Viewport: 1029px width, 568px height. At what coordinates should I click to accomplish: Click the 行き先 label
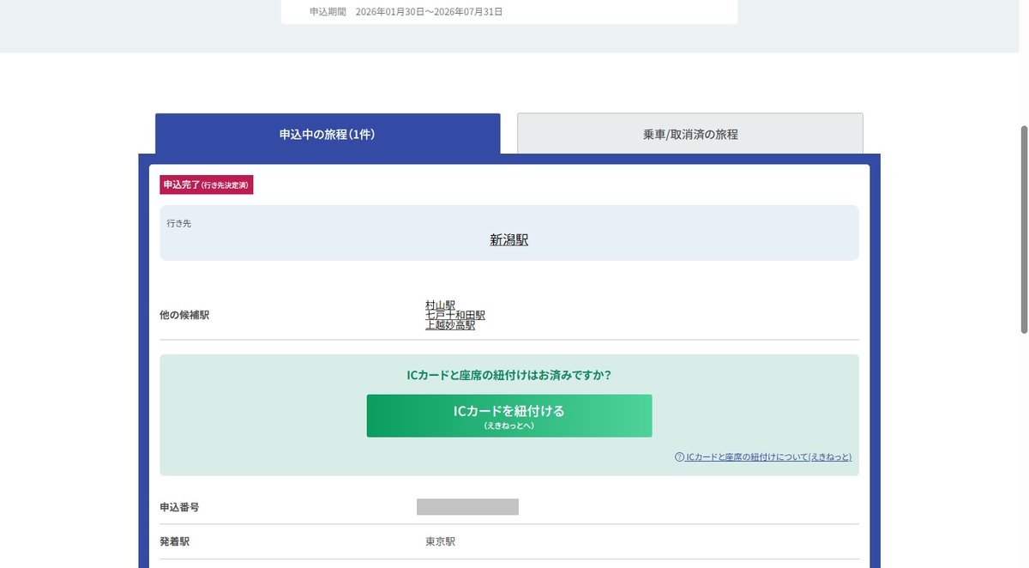[179, 223]
